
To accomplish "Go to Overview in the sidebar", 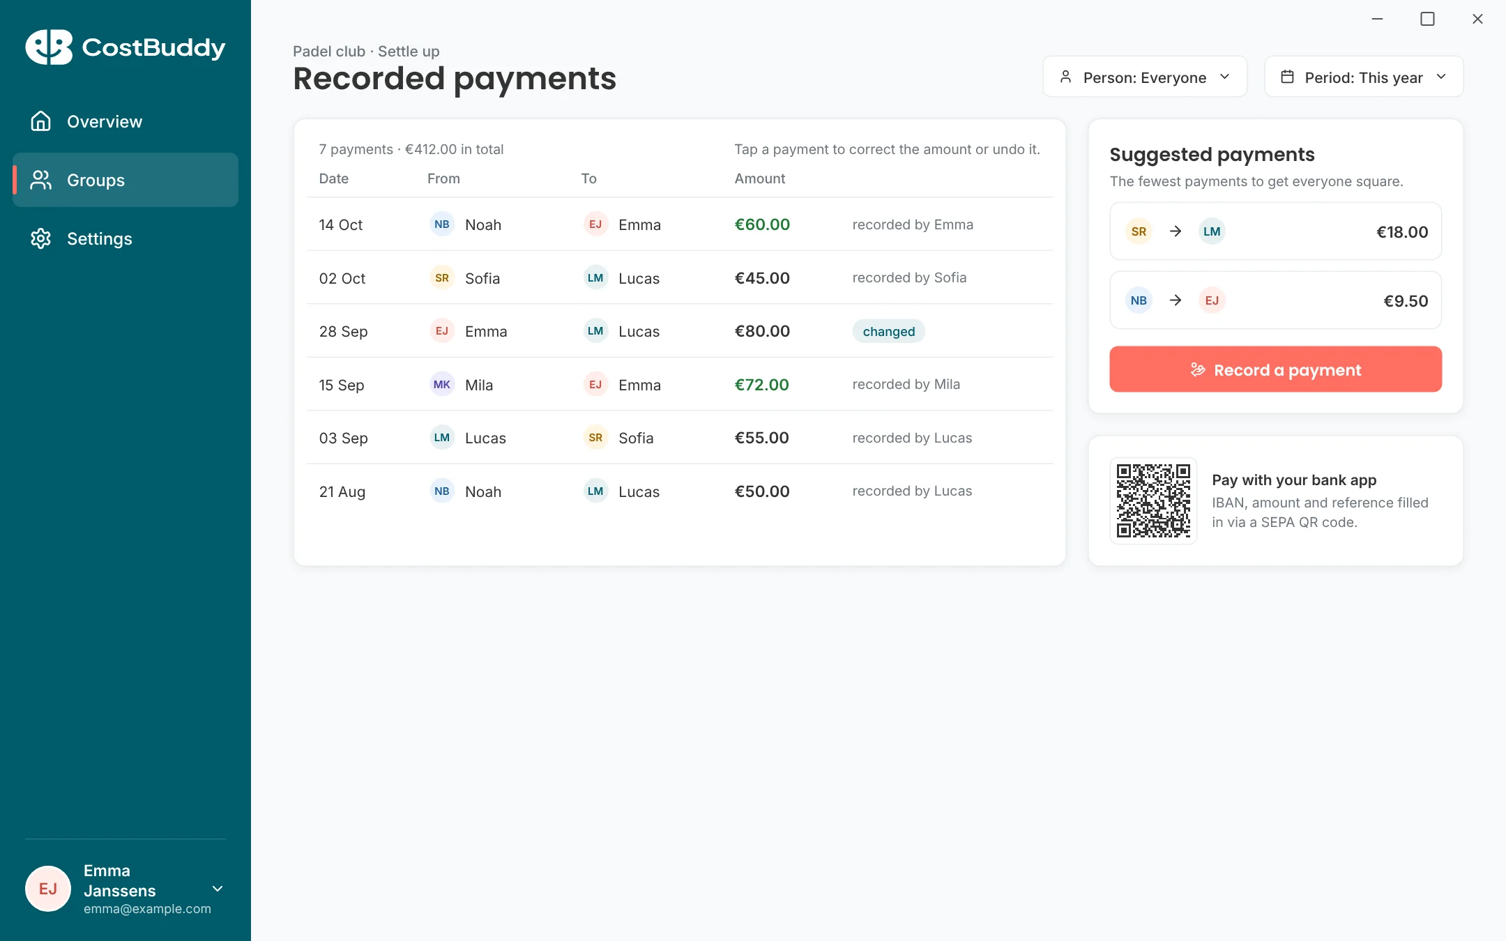I will 125,121.
